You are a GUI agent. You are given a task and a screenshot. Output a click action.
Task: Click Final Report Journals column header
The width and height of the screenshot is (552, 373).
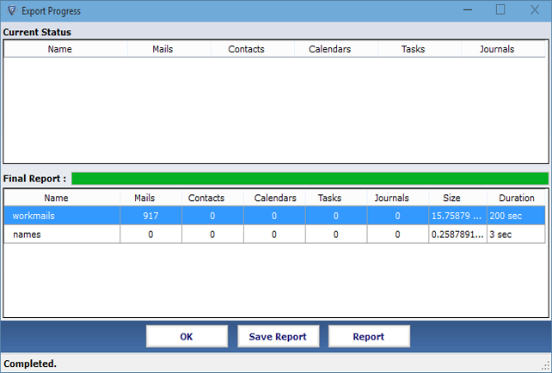(x=398, y=198)
